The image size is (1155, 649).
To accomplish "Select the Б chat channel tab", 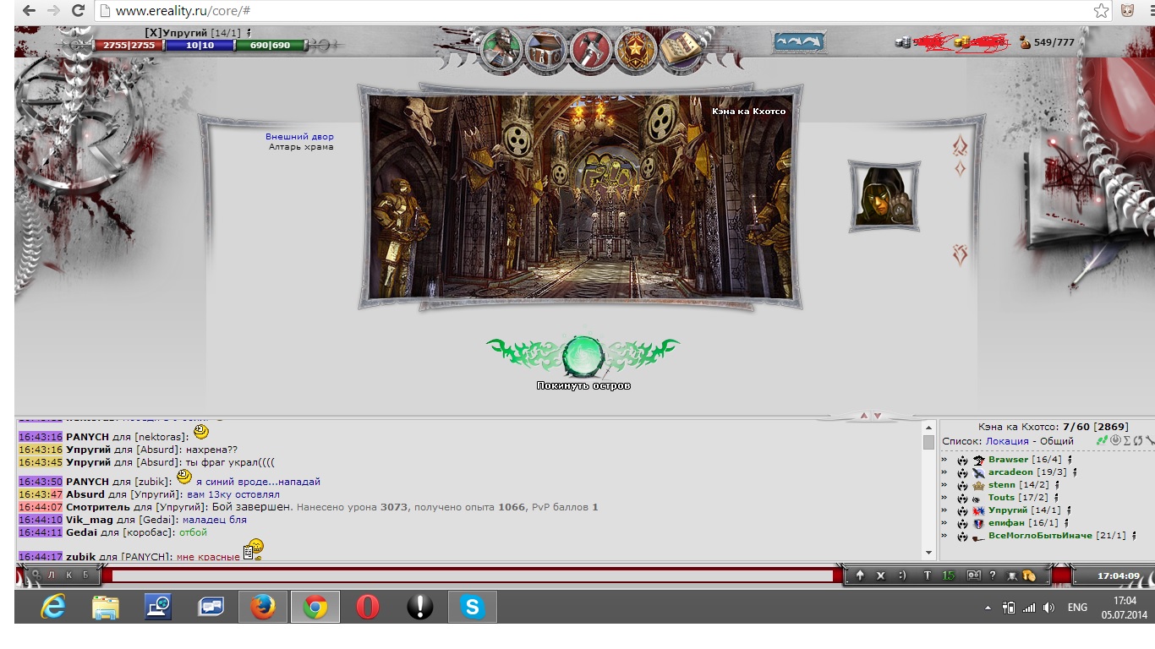I will pos(85,575).
